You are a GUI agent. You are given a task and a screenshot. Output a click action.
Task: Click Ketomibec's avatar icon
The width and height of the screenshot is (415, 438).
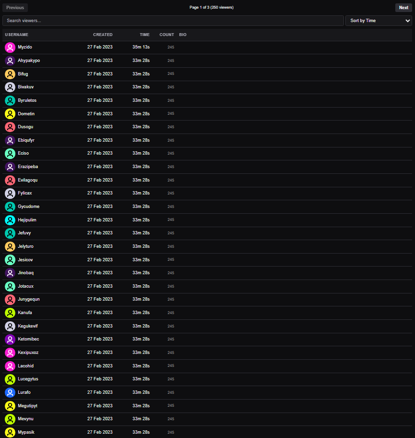coord(10,340)
